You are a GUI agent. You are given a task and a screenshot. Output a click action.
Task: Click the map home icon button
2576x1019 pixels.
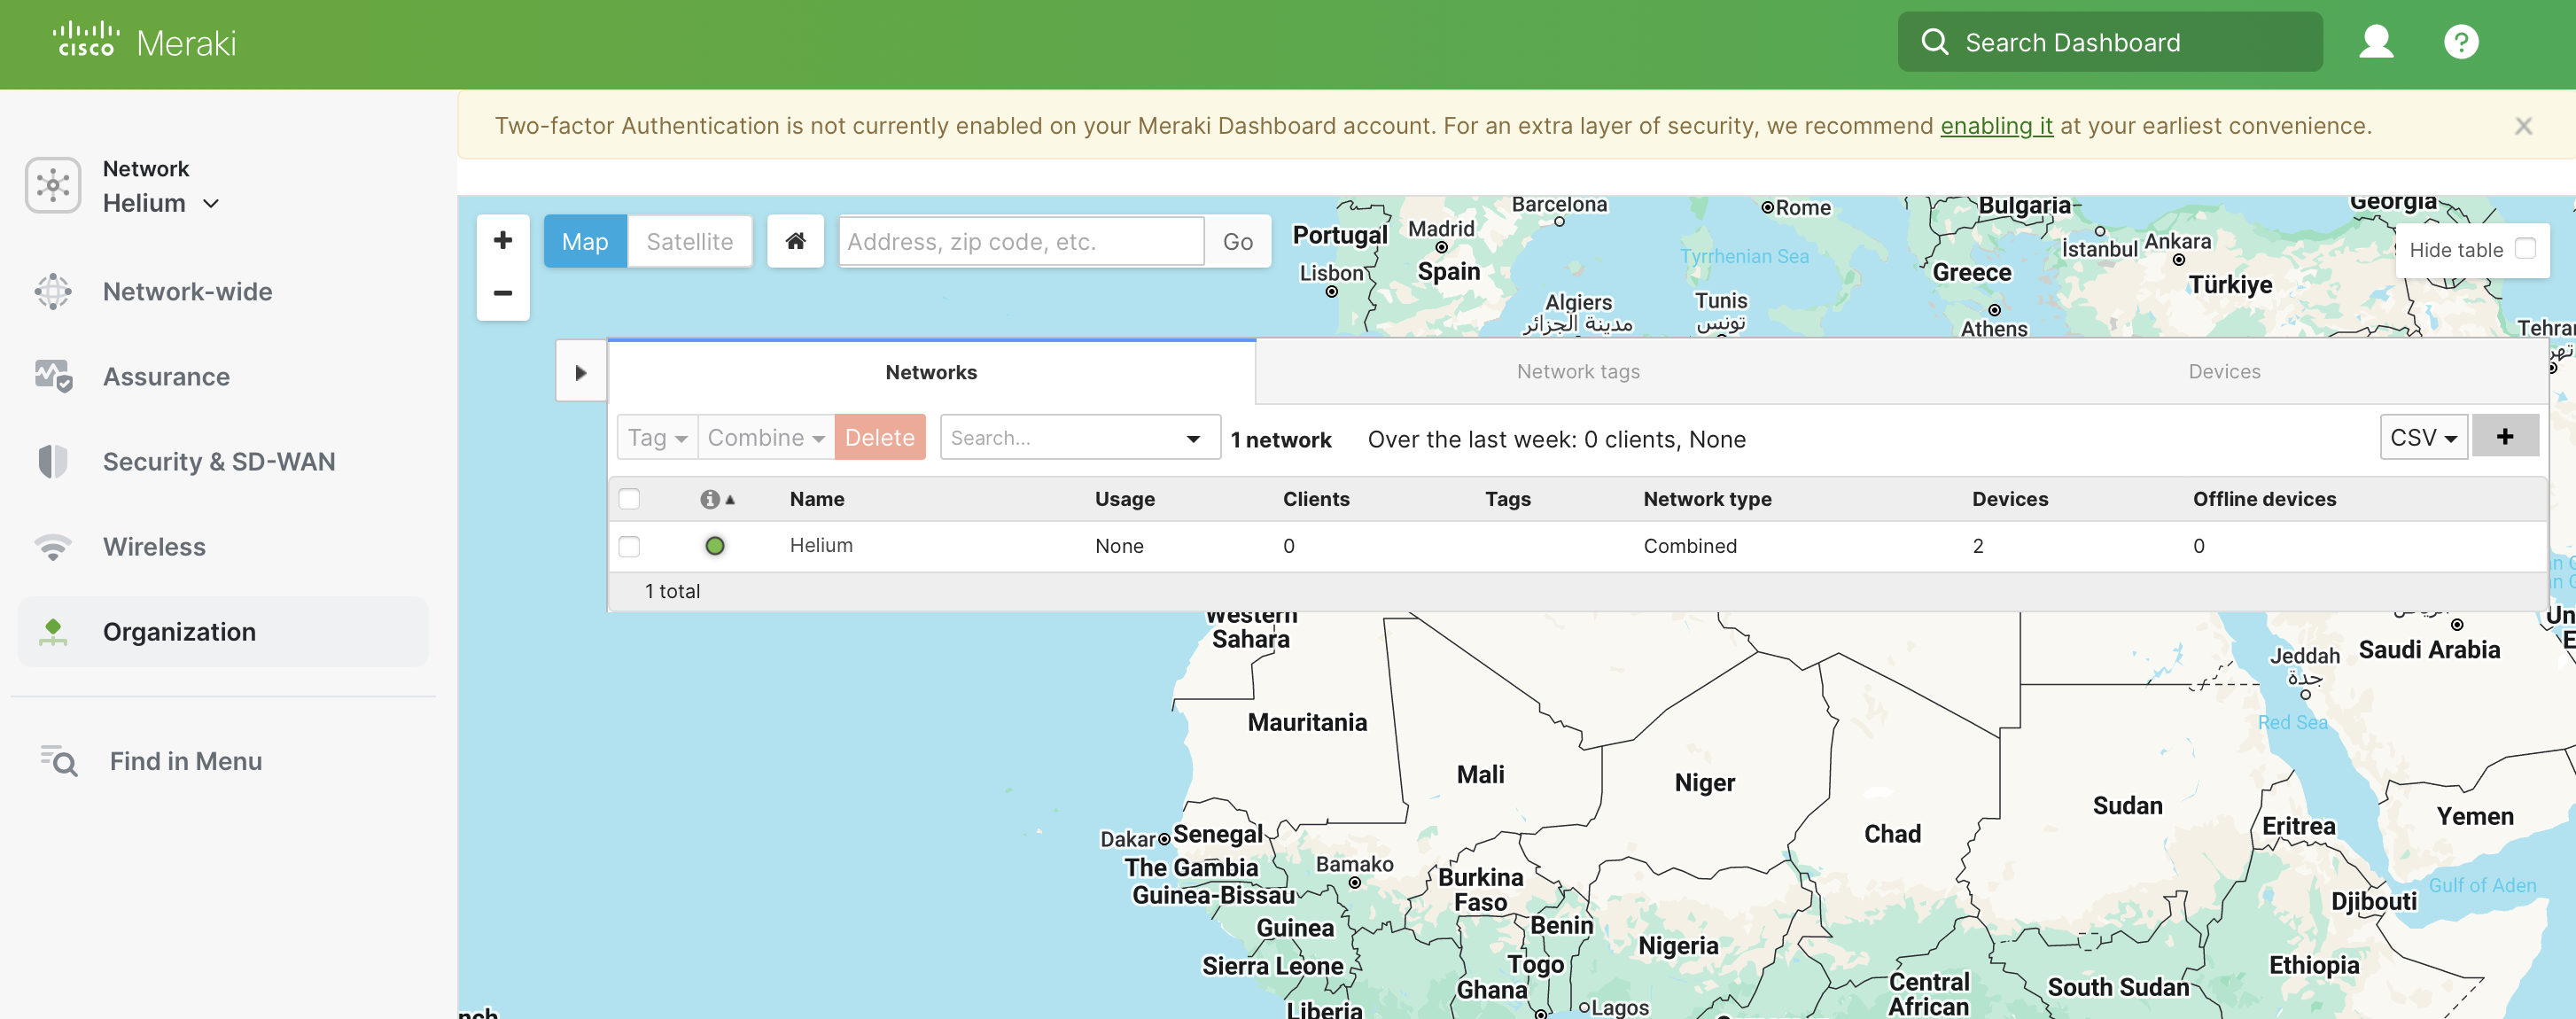(x=795, y=241)
